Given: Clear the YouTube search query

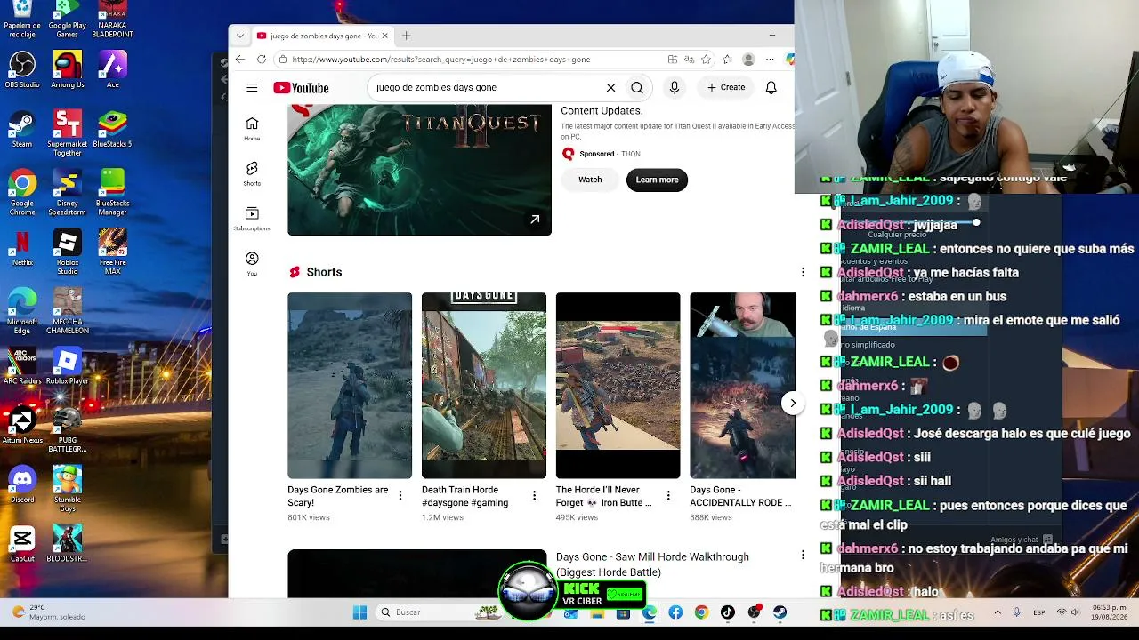Looking at the screenshot, I should [610, 87].
